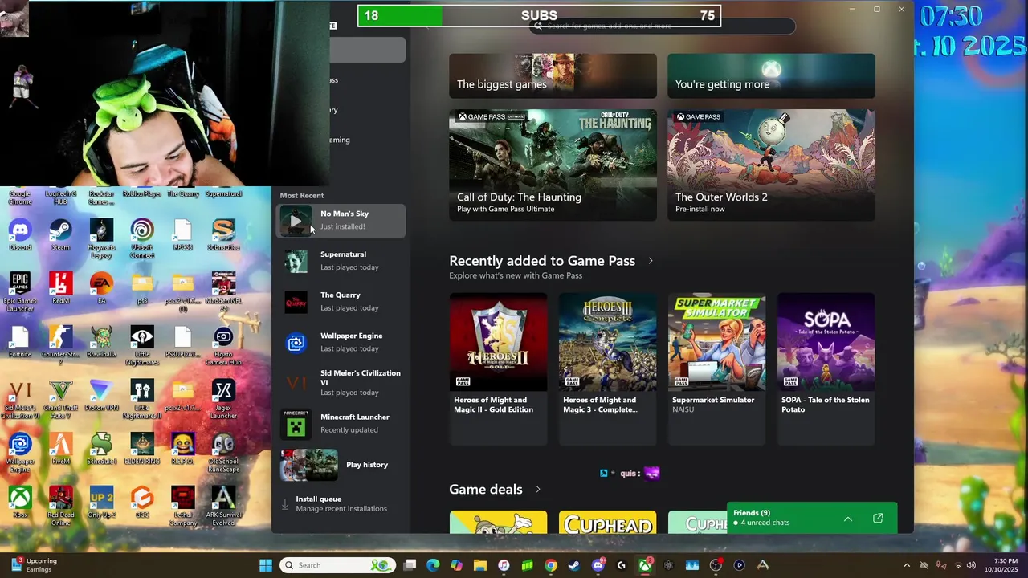Play No Man's Sky from Most Recent

click(x=296, y=221)
